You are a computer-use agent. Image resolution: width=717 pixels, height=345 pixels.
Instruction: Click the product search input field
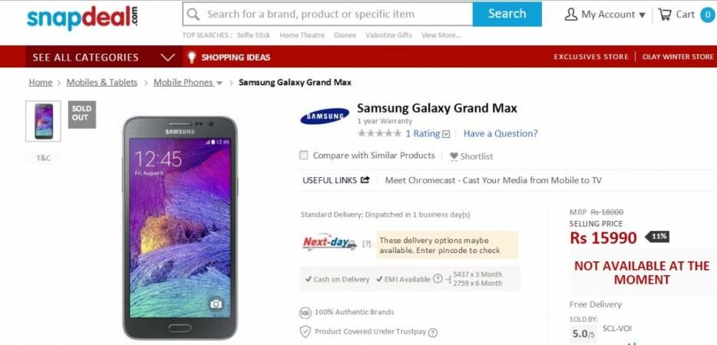(x=328, y=14)
